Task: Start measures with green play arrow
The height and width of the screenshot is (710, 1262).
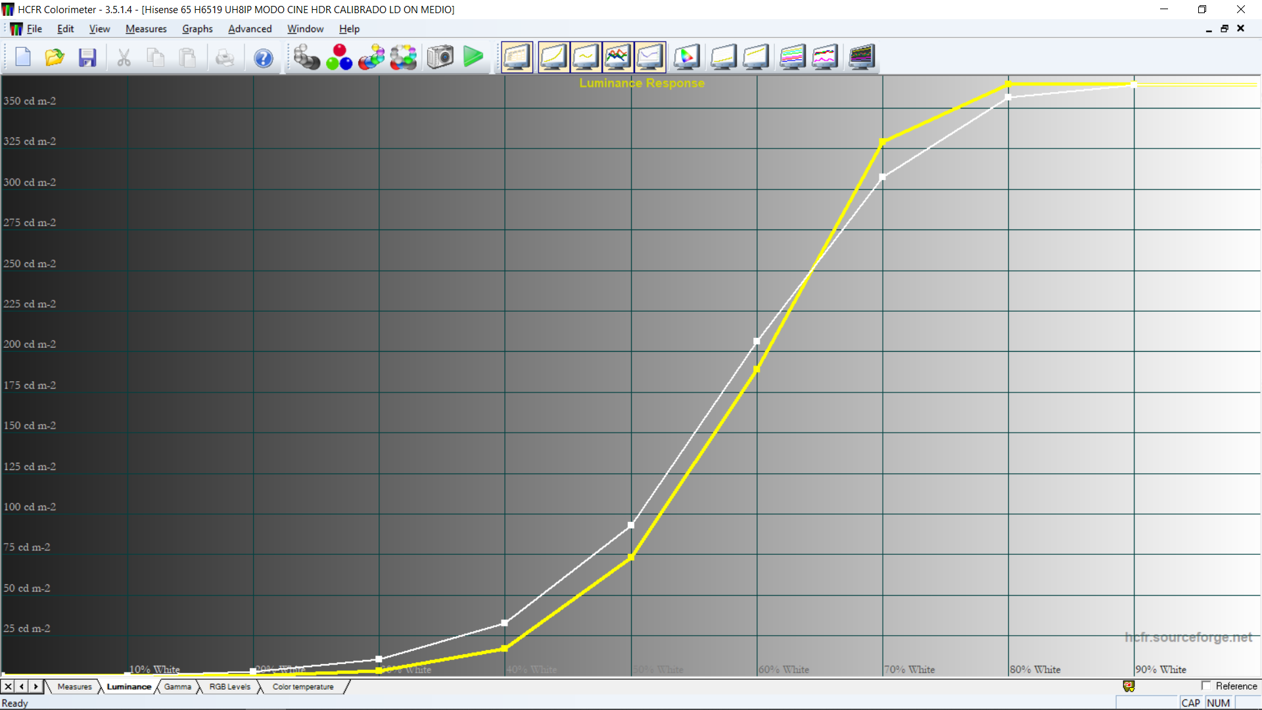Action: pos(473,57)
